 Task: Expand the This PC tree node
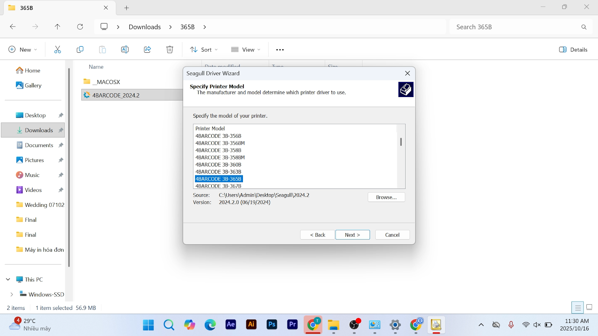coord(8,279)
